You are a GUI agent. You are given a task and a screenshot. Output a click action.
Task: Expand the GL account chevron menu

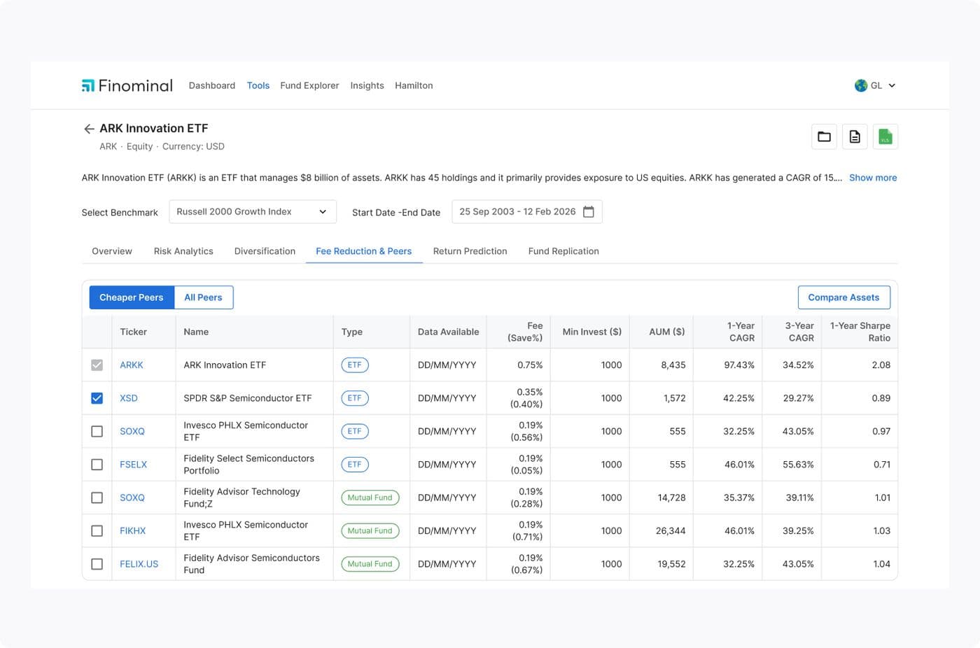[x=892, y=85]
